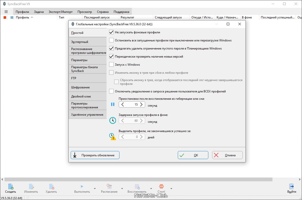Screen dimensions: 302x200
Task: Click the Стоп! stop sign icon
Action: pyautogui.click(x=161, y=187)
